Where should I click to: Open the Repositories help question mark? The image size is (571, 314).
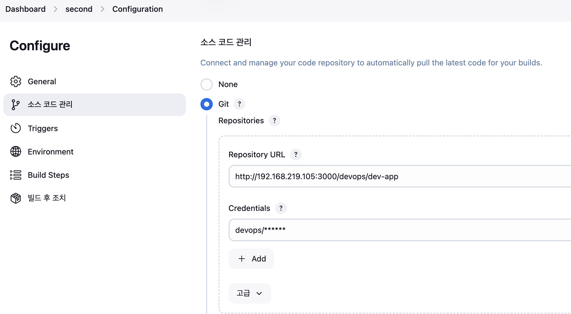click(274, 120)
